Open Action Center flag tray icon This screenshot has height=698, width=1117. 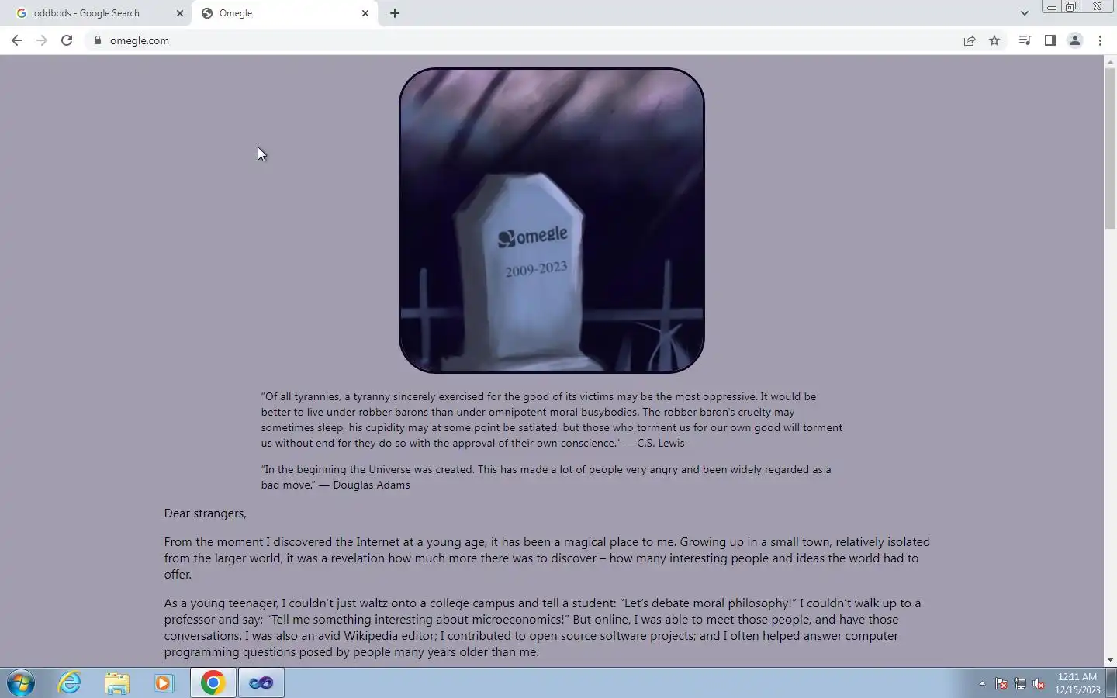(1001, 684)
